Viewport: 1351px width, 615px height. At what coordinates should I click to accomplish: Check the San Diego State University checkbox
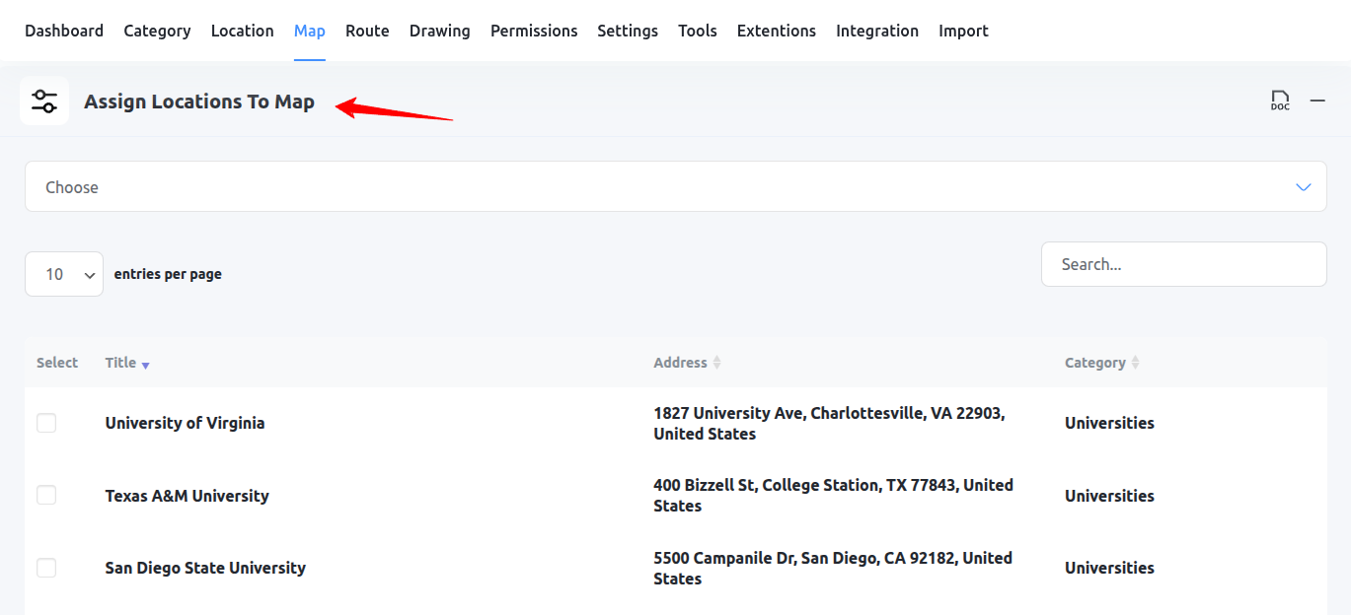click(46, 568)
